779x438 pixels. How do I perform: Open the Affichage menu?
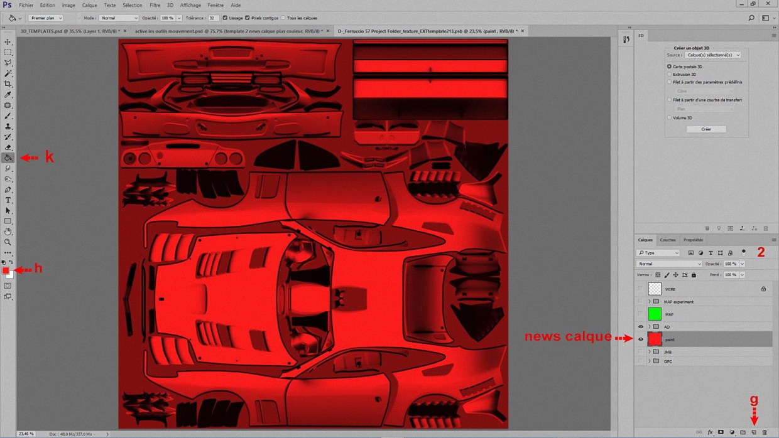190,5
